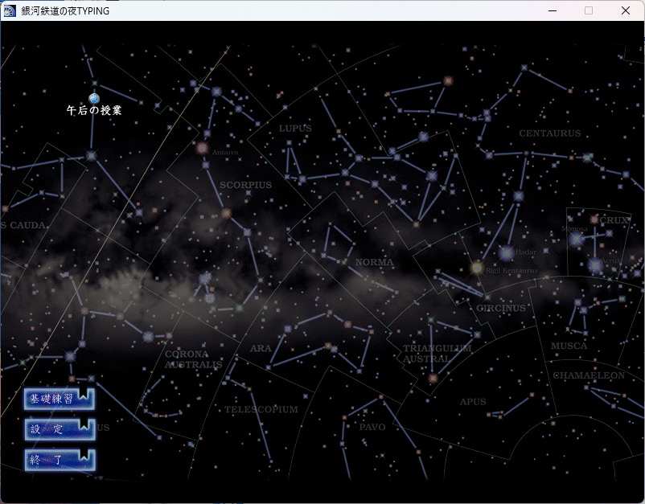Click the CENTAURUS constellation label
This screenshot has height=504, width=645.
click(x=549, y=133)
